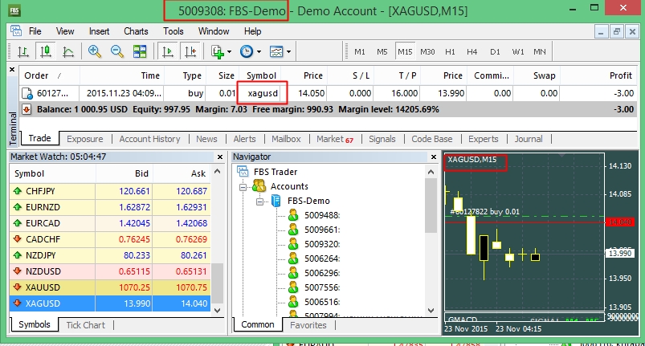This screenshot has width=645, height=346.
Task: Open the Insert menu
Action: 99,31
